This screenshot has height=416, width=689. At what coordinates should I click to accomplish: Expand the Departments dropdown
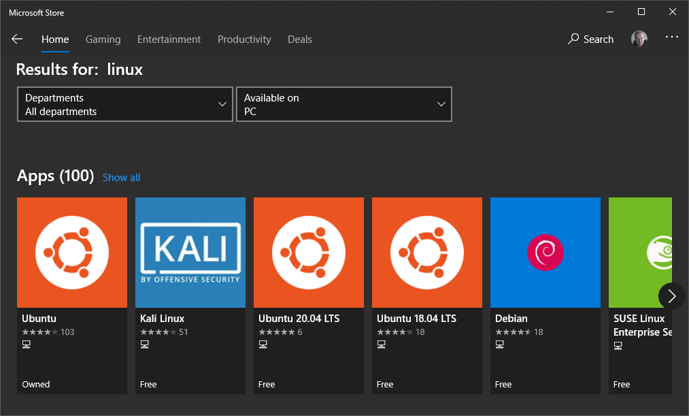124,103
